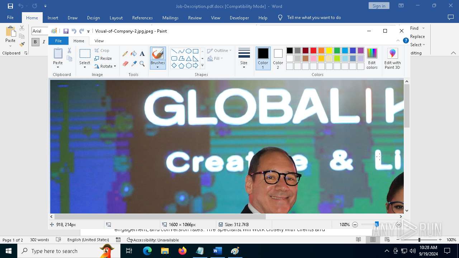Activate Color 1 foreground selector
The height and width of the screenshot is (258, 459).
[x=263, y=58]
